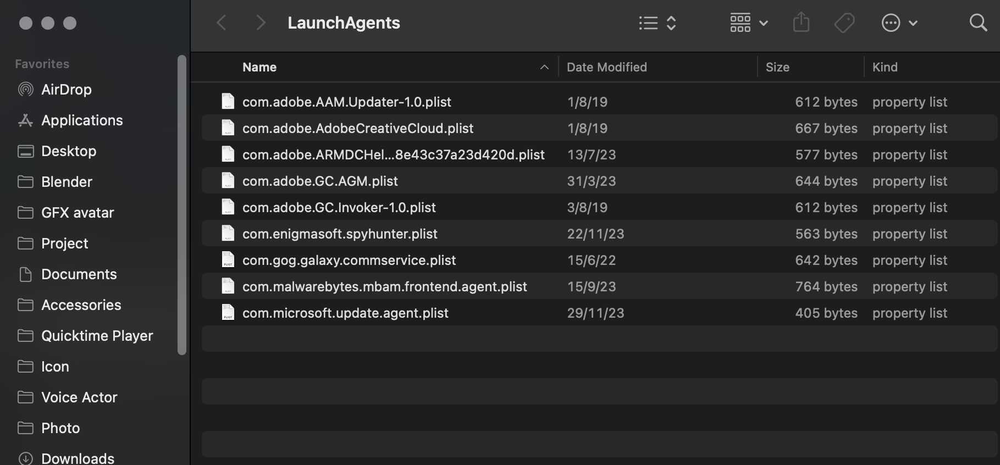Open Documents from the sidebar
Viewport: 1000px width, 465px height.
[x=79, y=274]
